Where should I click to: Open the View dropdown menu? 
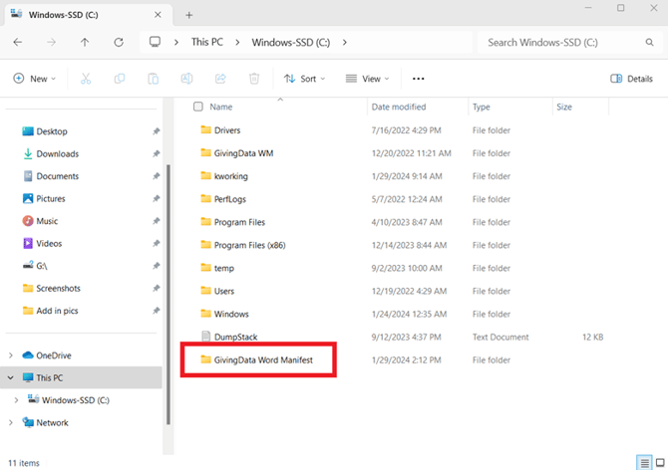click(x=368, y=79)
